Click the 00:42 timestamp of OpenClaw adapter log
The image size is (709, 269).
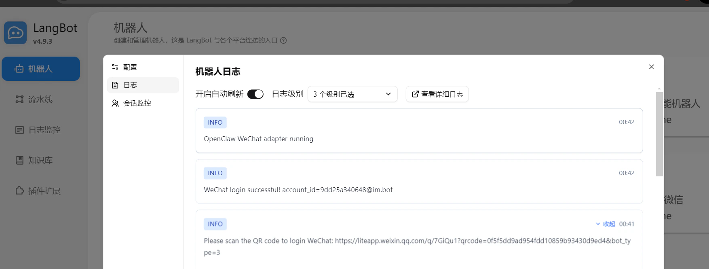click(x=627, y=122)
